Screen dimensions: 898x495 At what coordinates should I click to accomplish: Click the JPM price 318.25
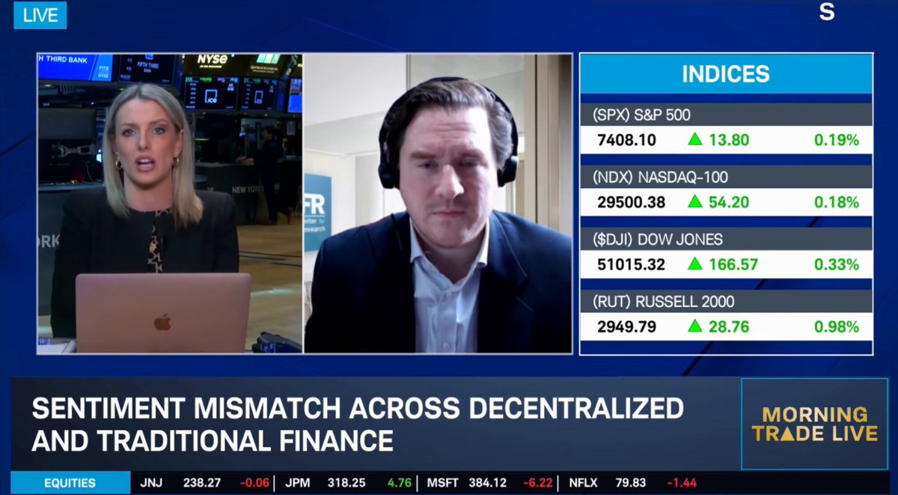coord(346,483)
